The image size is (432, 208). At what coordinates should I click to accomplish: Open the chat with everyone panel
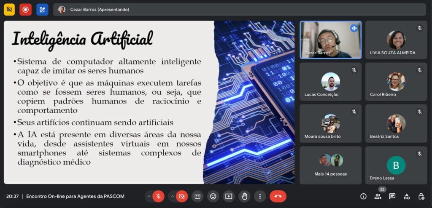click(392, 196)
